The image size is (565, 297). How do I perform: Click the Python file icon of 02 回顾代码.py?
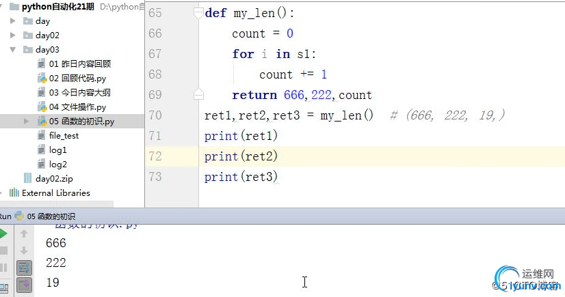(42, 79)
